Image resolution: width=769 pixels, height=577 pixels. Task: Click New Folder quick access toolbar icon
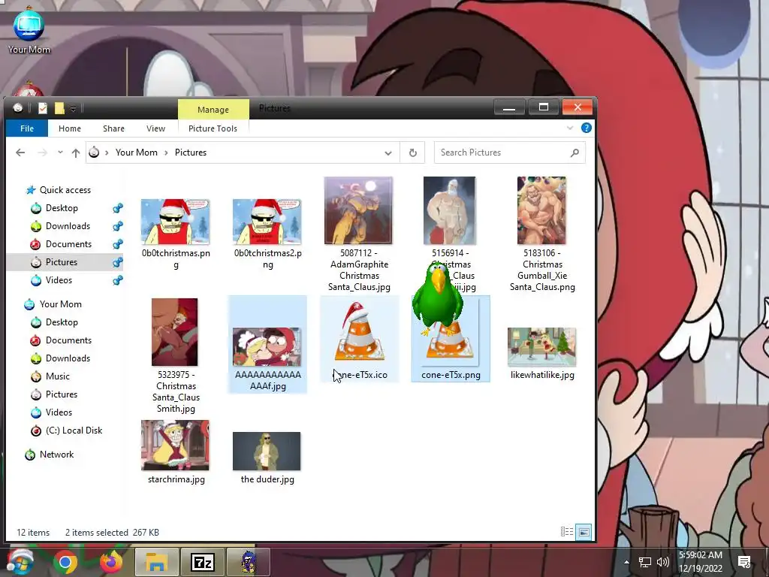click(x=59, y=108)
